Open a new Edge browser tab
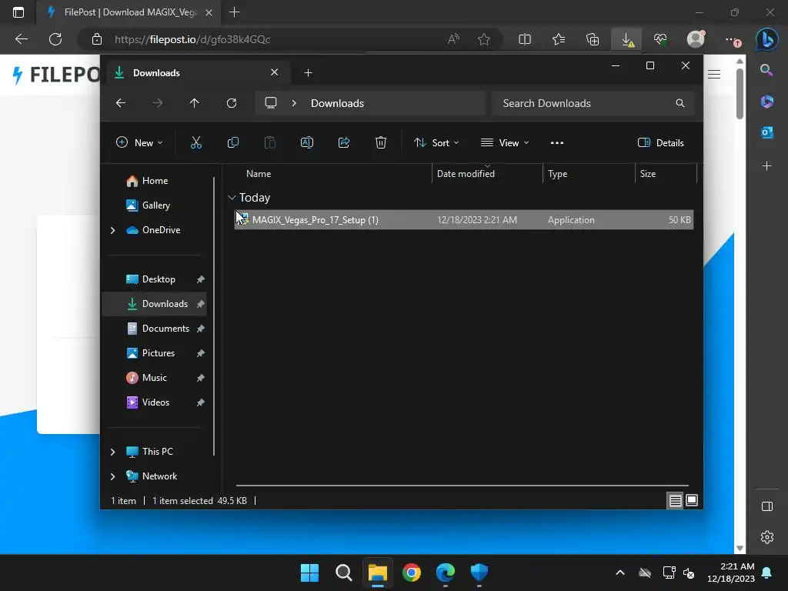 click(x=234, y=12)
